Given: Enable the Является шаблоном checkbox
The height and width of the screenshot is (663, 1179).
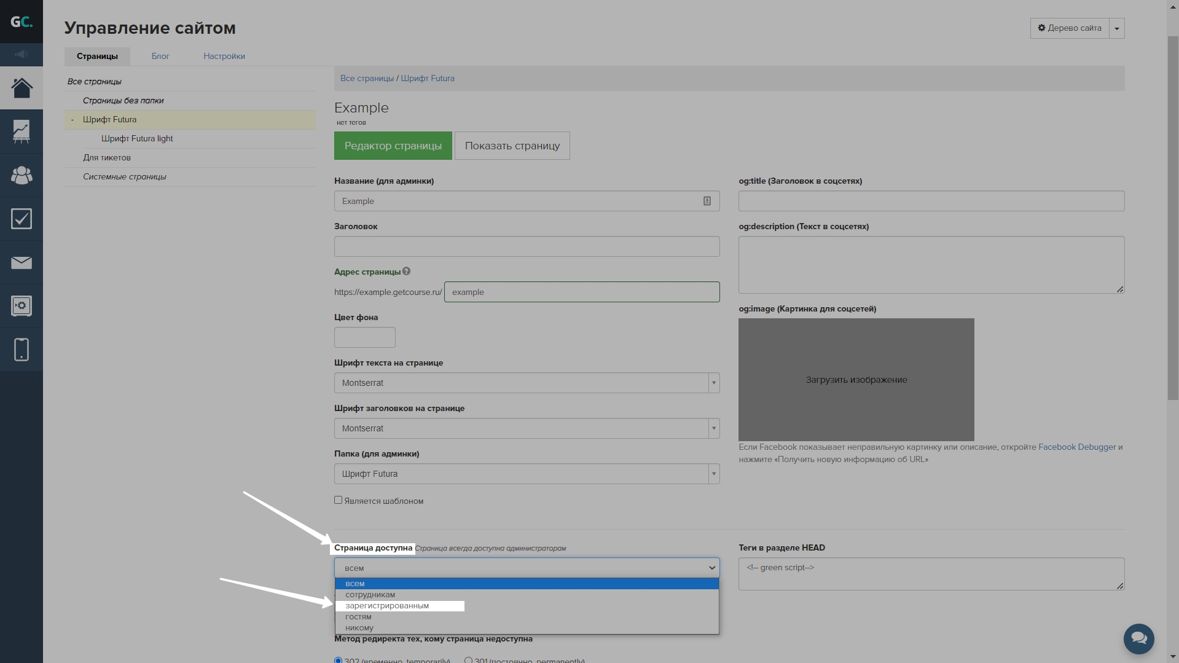Looking at the screenshot, I should click(339, 500).
